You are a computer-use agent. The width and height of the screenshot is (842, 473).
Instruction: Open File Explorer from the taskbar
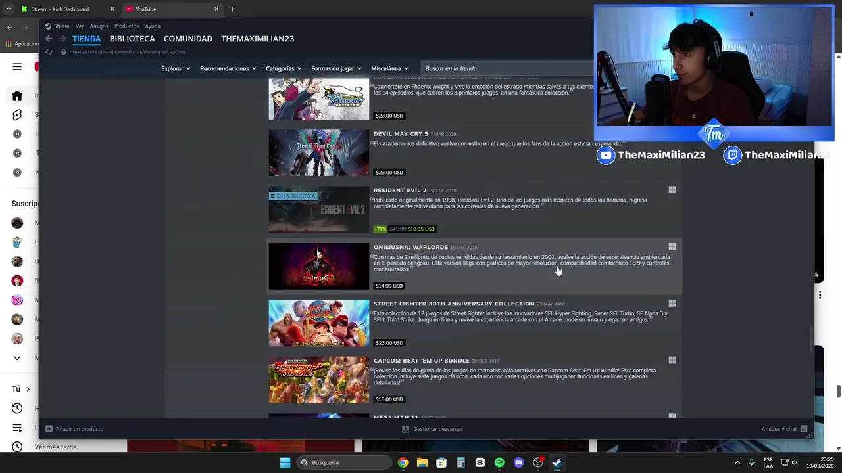click(422, 462)
